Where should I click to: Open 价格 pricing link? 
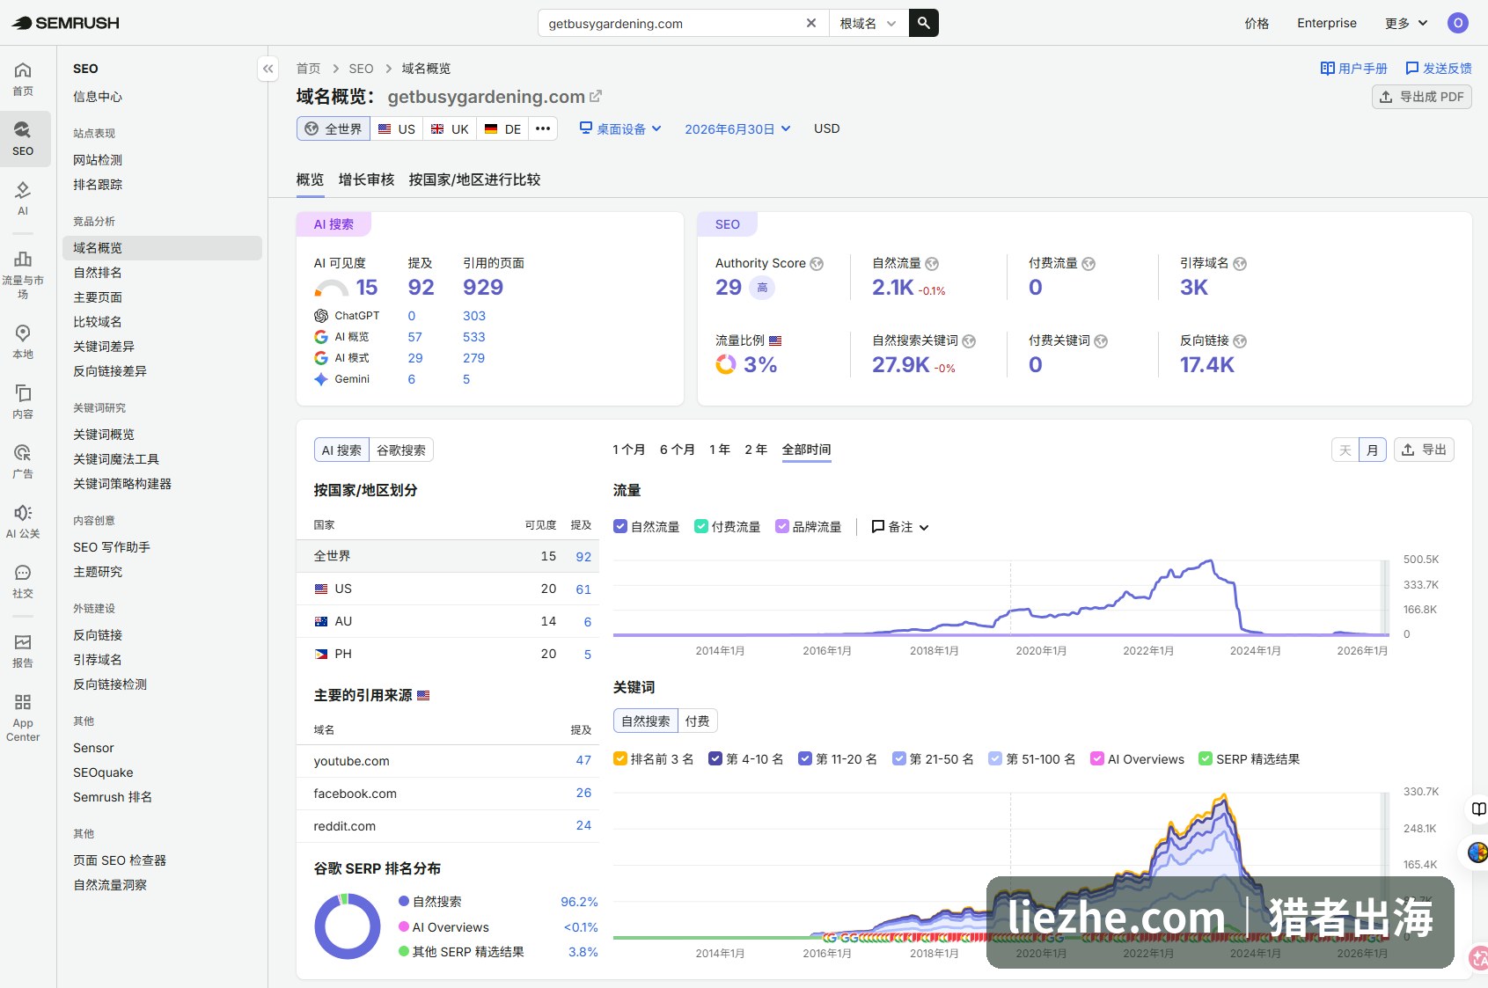point(1257,23)
